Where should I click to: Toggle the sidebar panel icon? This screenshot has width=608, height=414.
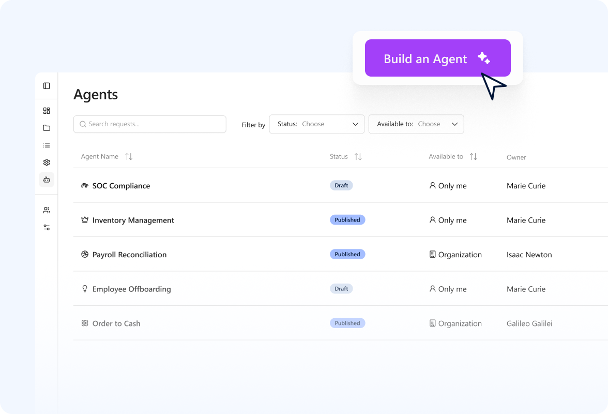(47, 86)
